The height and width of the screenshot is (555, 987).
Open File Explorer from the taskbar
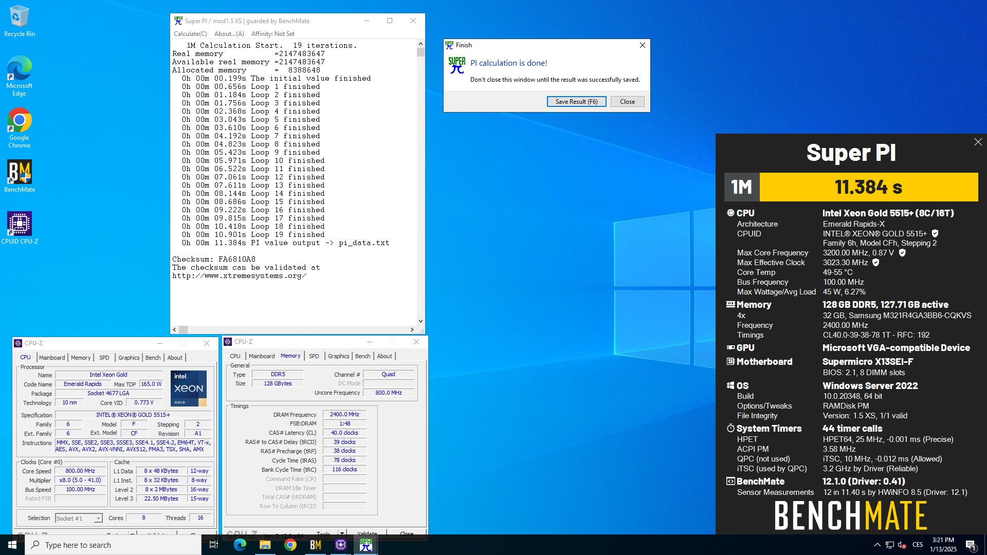coord(265,545)
